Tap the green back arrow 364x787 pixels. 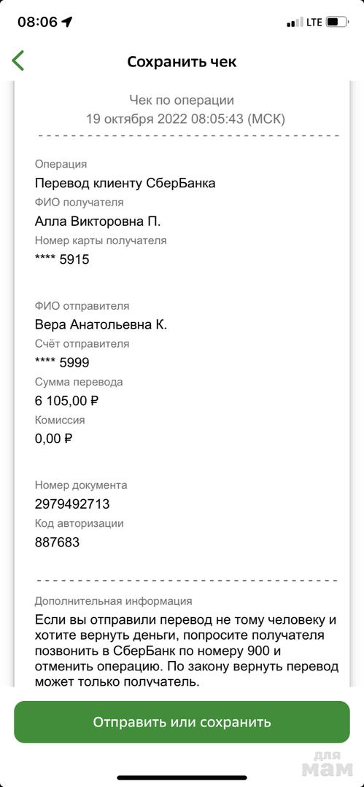coord(18,60)
